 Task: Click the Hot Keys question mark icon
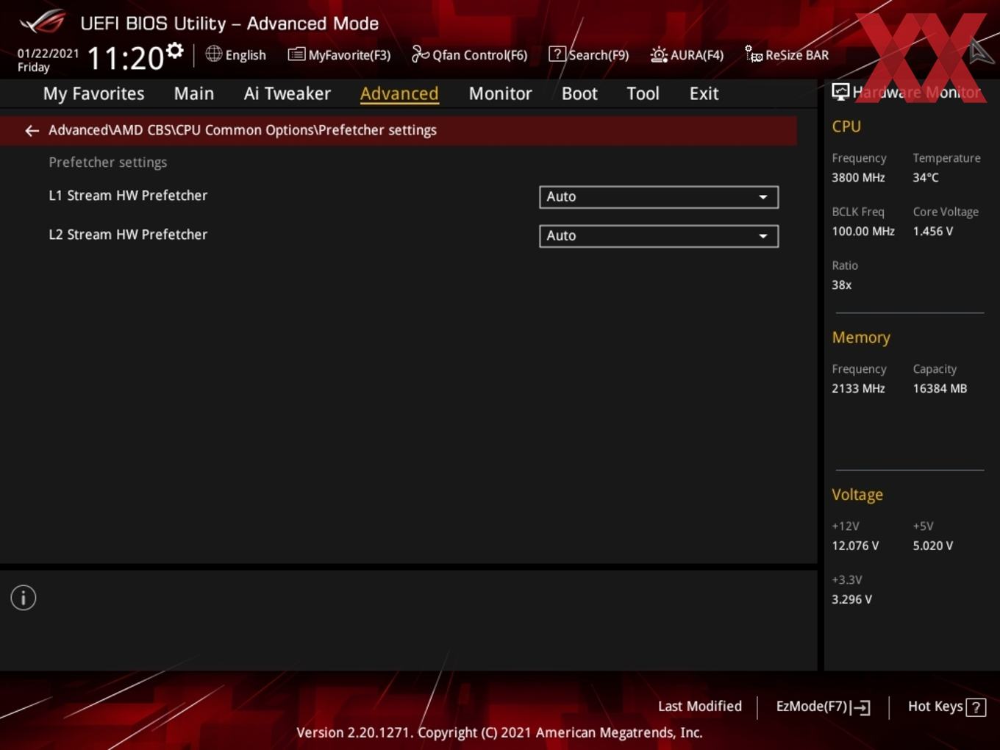point(976,707)
